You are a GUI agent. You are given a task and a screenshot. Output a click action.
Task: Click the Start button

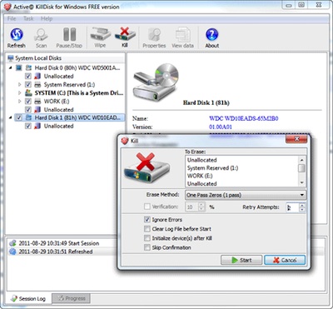click(241, 260)
